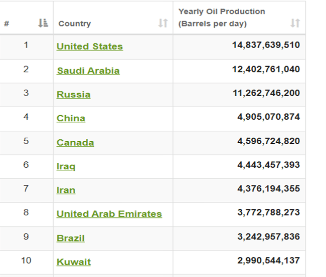Image resolution: width=326 pixels, height=277 pixels.
Task: Follow the Russia country link
Action: [74, 95]
